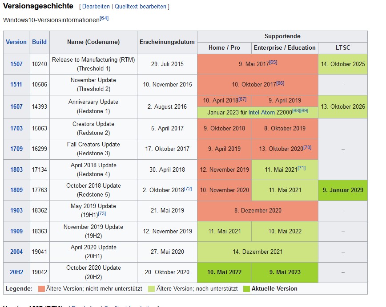Select build number 17763
The image size is (386, 307).
40,190
